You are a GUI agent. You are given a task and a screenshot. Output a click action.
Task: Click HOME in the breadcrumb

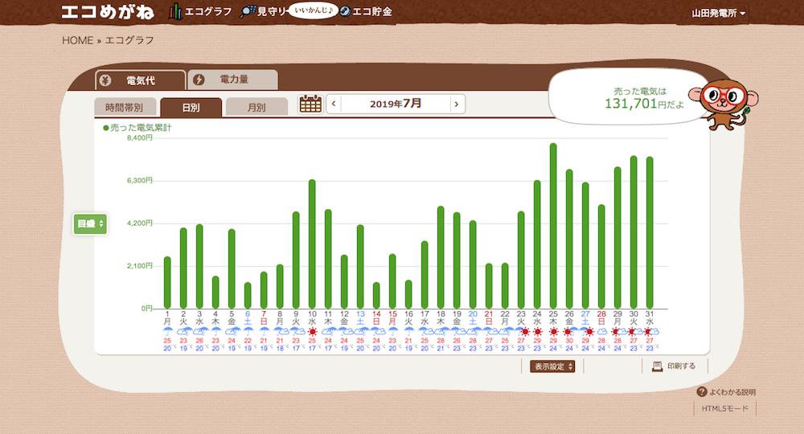[x=77, y=40]
